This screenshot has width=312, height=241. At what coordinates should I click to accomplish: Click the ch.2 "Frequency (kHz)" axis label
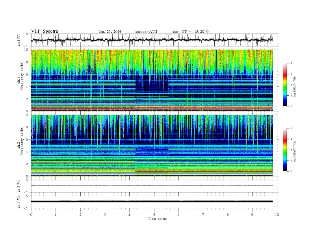22,141
